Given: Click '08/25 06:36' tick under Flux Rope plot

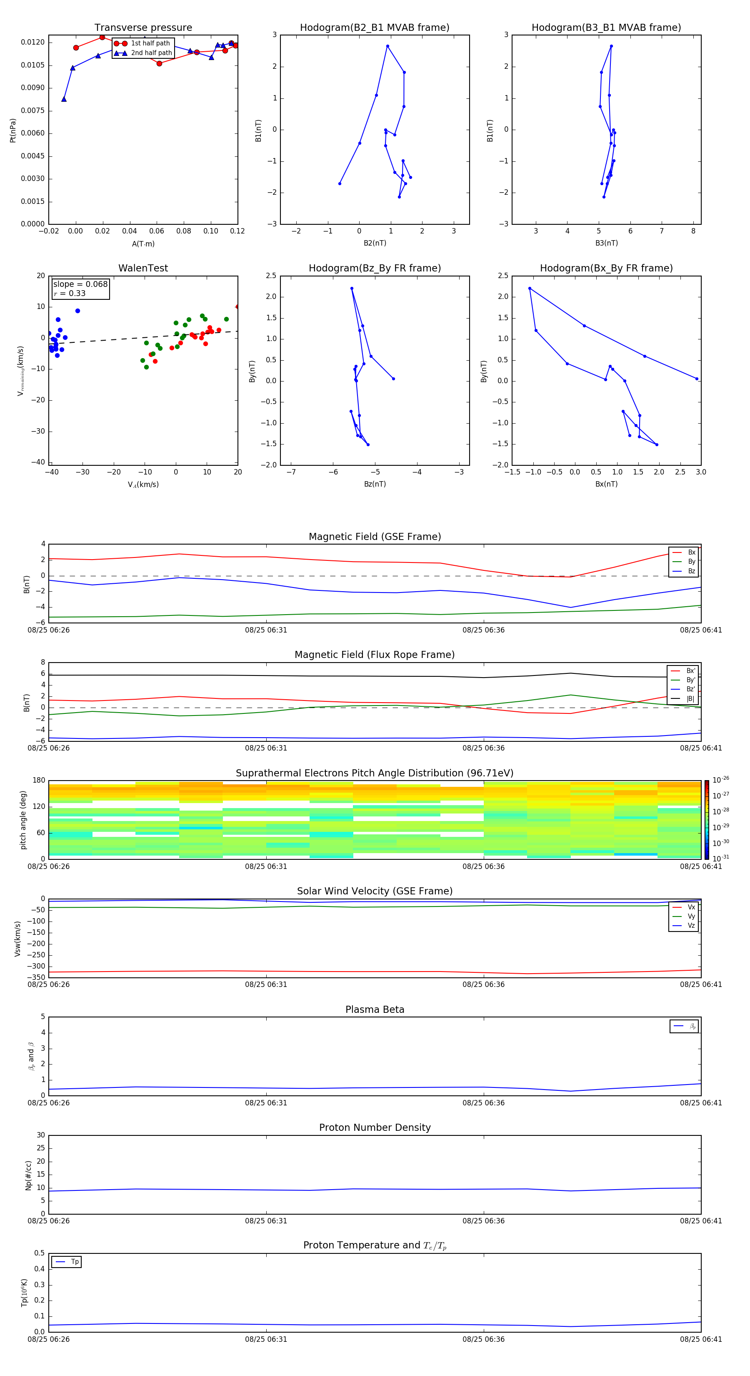Looking at the screenshot, I should [484, 748].
